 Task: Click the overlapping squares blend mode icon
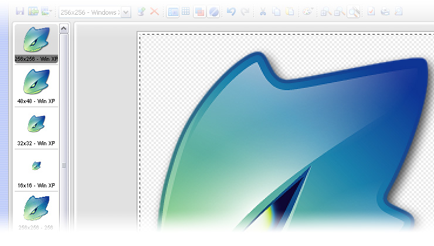tap(199, 12)
